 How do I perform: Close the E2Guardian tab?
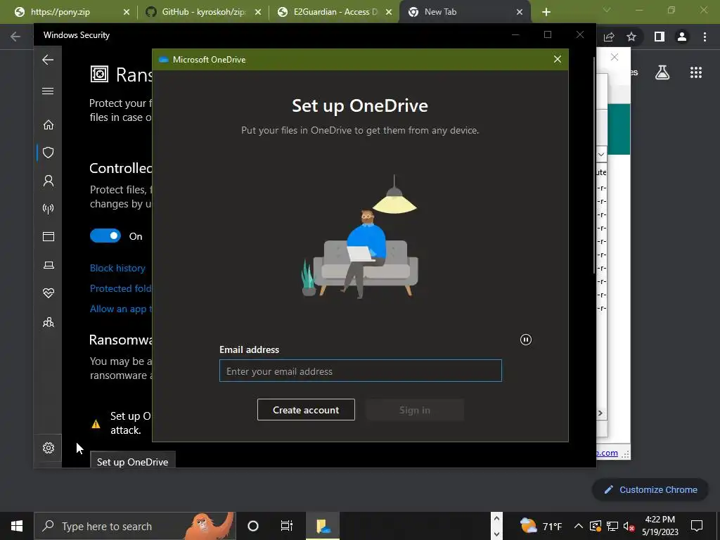[389, 13]
